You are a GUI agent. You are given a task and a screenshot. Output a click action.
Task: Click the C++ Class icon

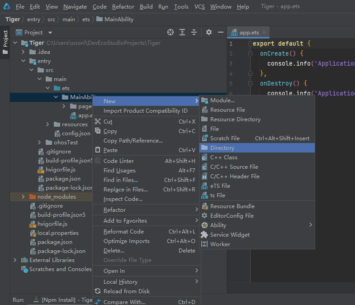[x=204, y=157]
